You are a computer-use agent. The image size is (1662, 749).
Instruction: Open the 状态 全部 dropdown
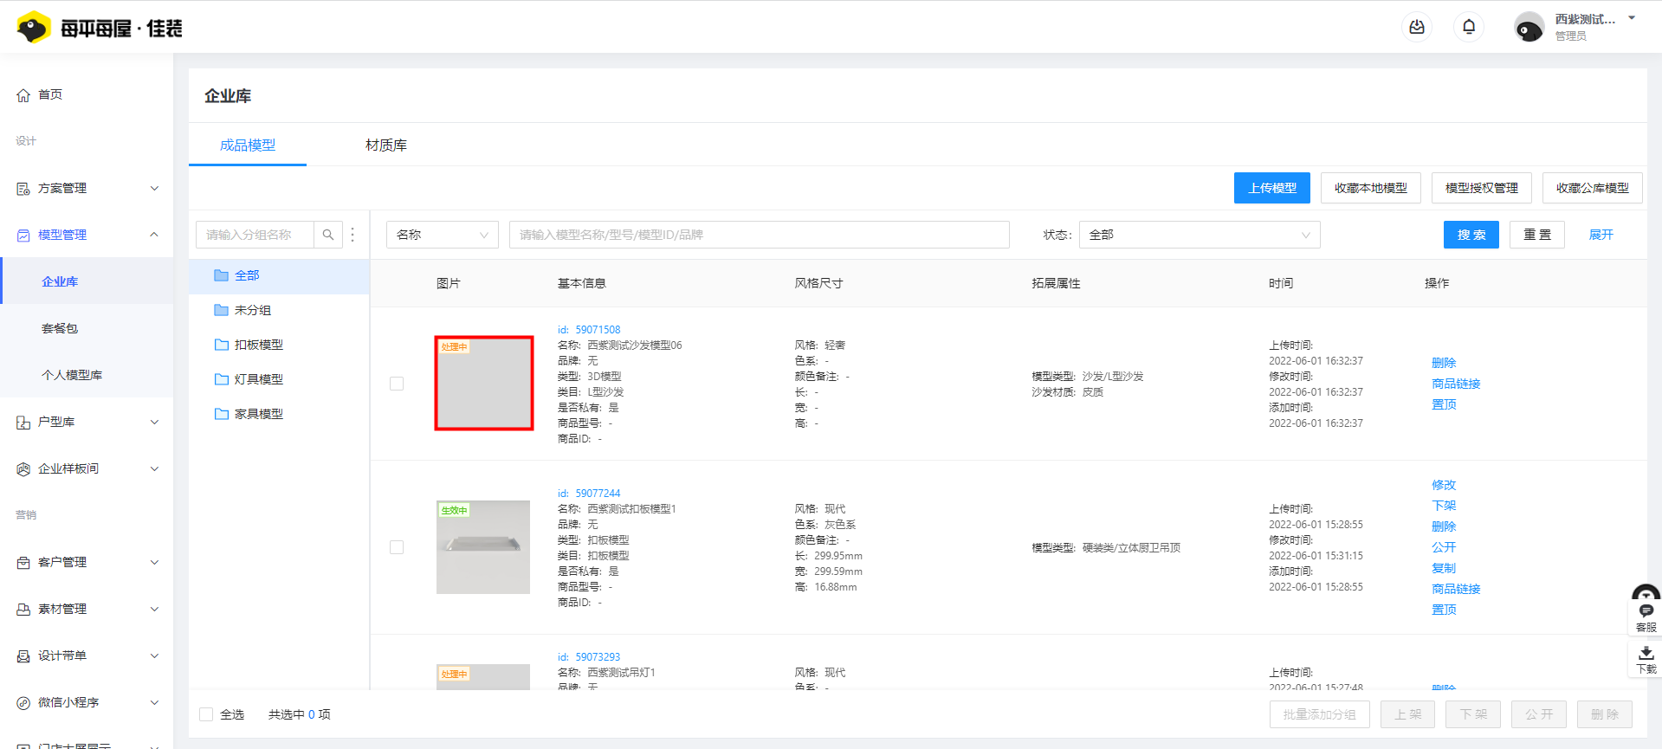coord(1200,235)
